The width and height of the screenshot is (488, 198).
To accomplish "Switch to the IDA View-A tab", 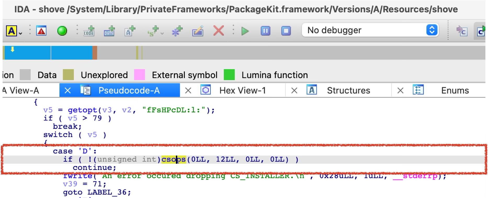I will pyautogui.click(x=21, y=90).
